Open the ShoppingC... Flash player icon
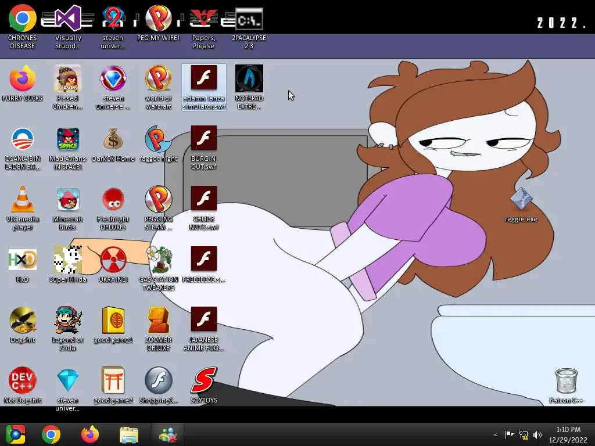 pos(158,380)
